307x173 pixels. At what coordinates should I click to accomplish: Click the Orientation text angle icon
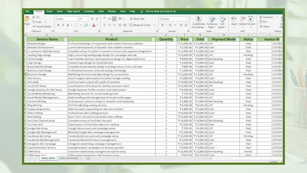pos(120,19)
